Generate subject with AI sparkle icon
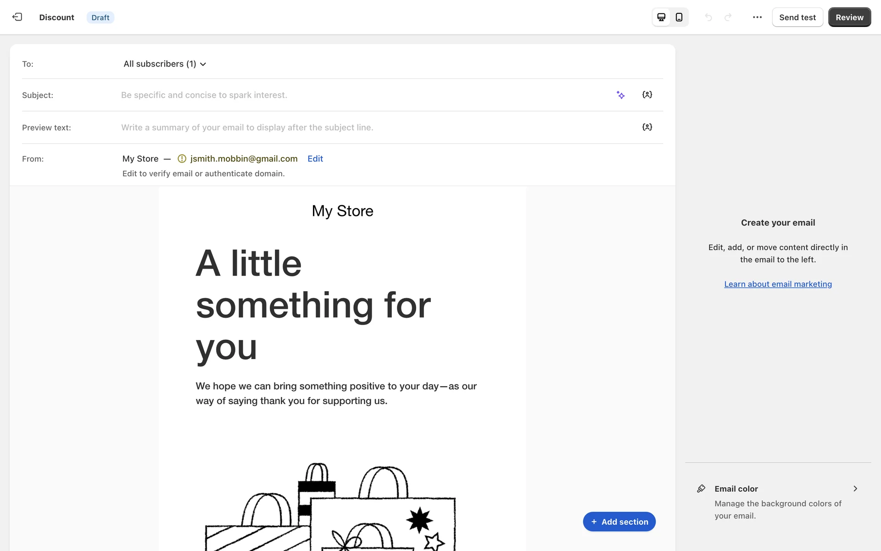 pos(620,95)
